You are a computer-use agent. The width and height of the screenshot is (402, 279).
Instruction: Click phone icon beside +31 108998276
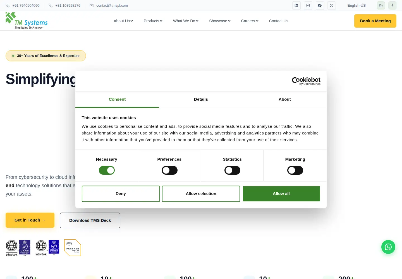point(51,6)
